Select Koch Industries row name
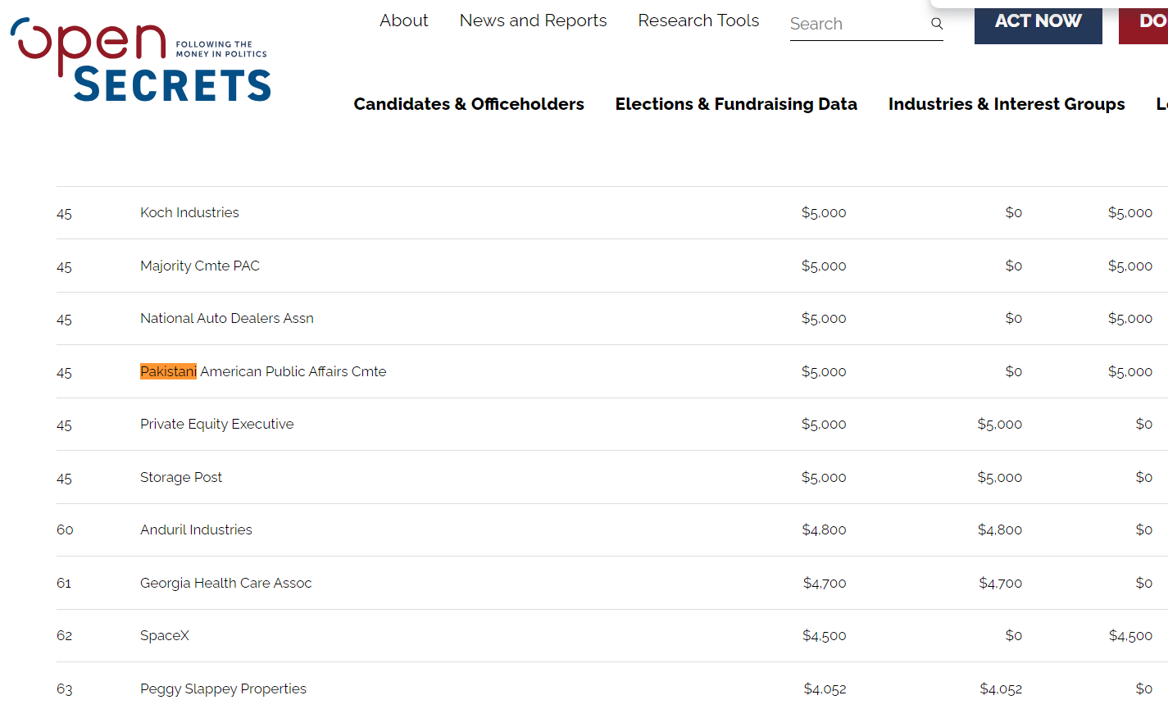Screen dimensions: 1168x709 pos(189,212)
